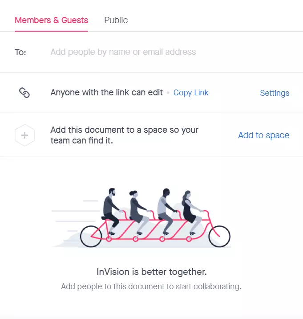303x319 pixels.
Task: Click the rider with hair bun on bike
Action: coord(139,212)
